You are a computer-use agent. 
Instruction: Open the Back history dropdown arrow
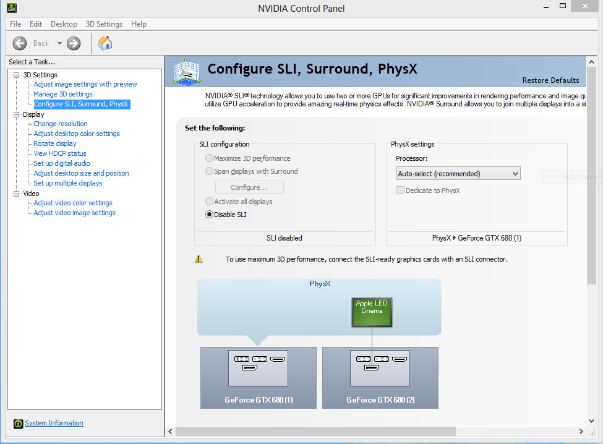point(59,43)
